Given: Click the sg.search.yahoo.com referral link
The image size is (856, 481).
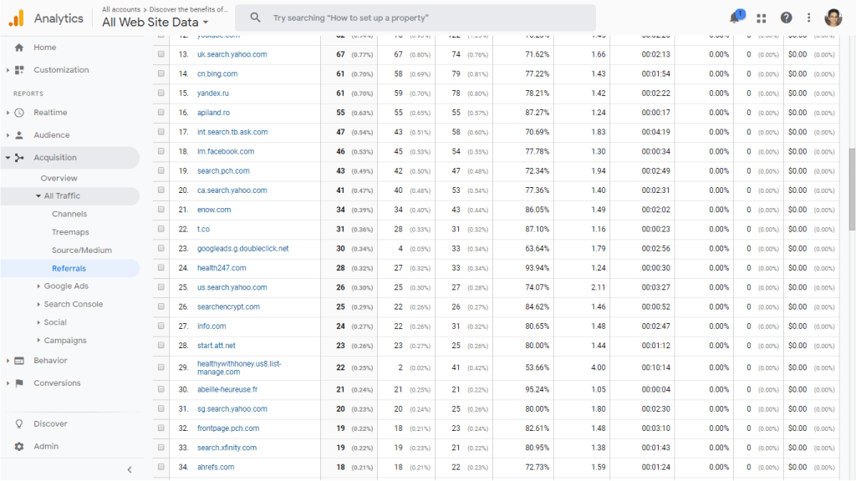Looking at the screenshot, I should [x=232, y=409].
